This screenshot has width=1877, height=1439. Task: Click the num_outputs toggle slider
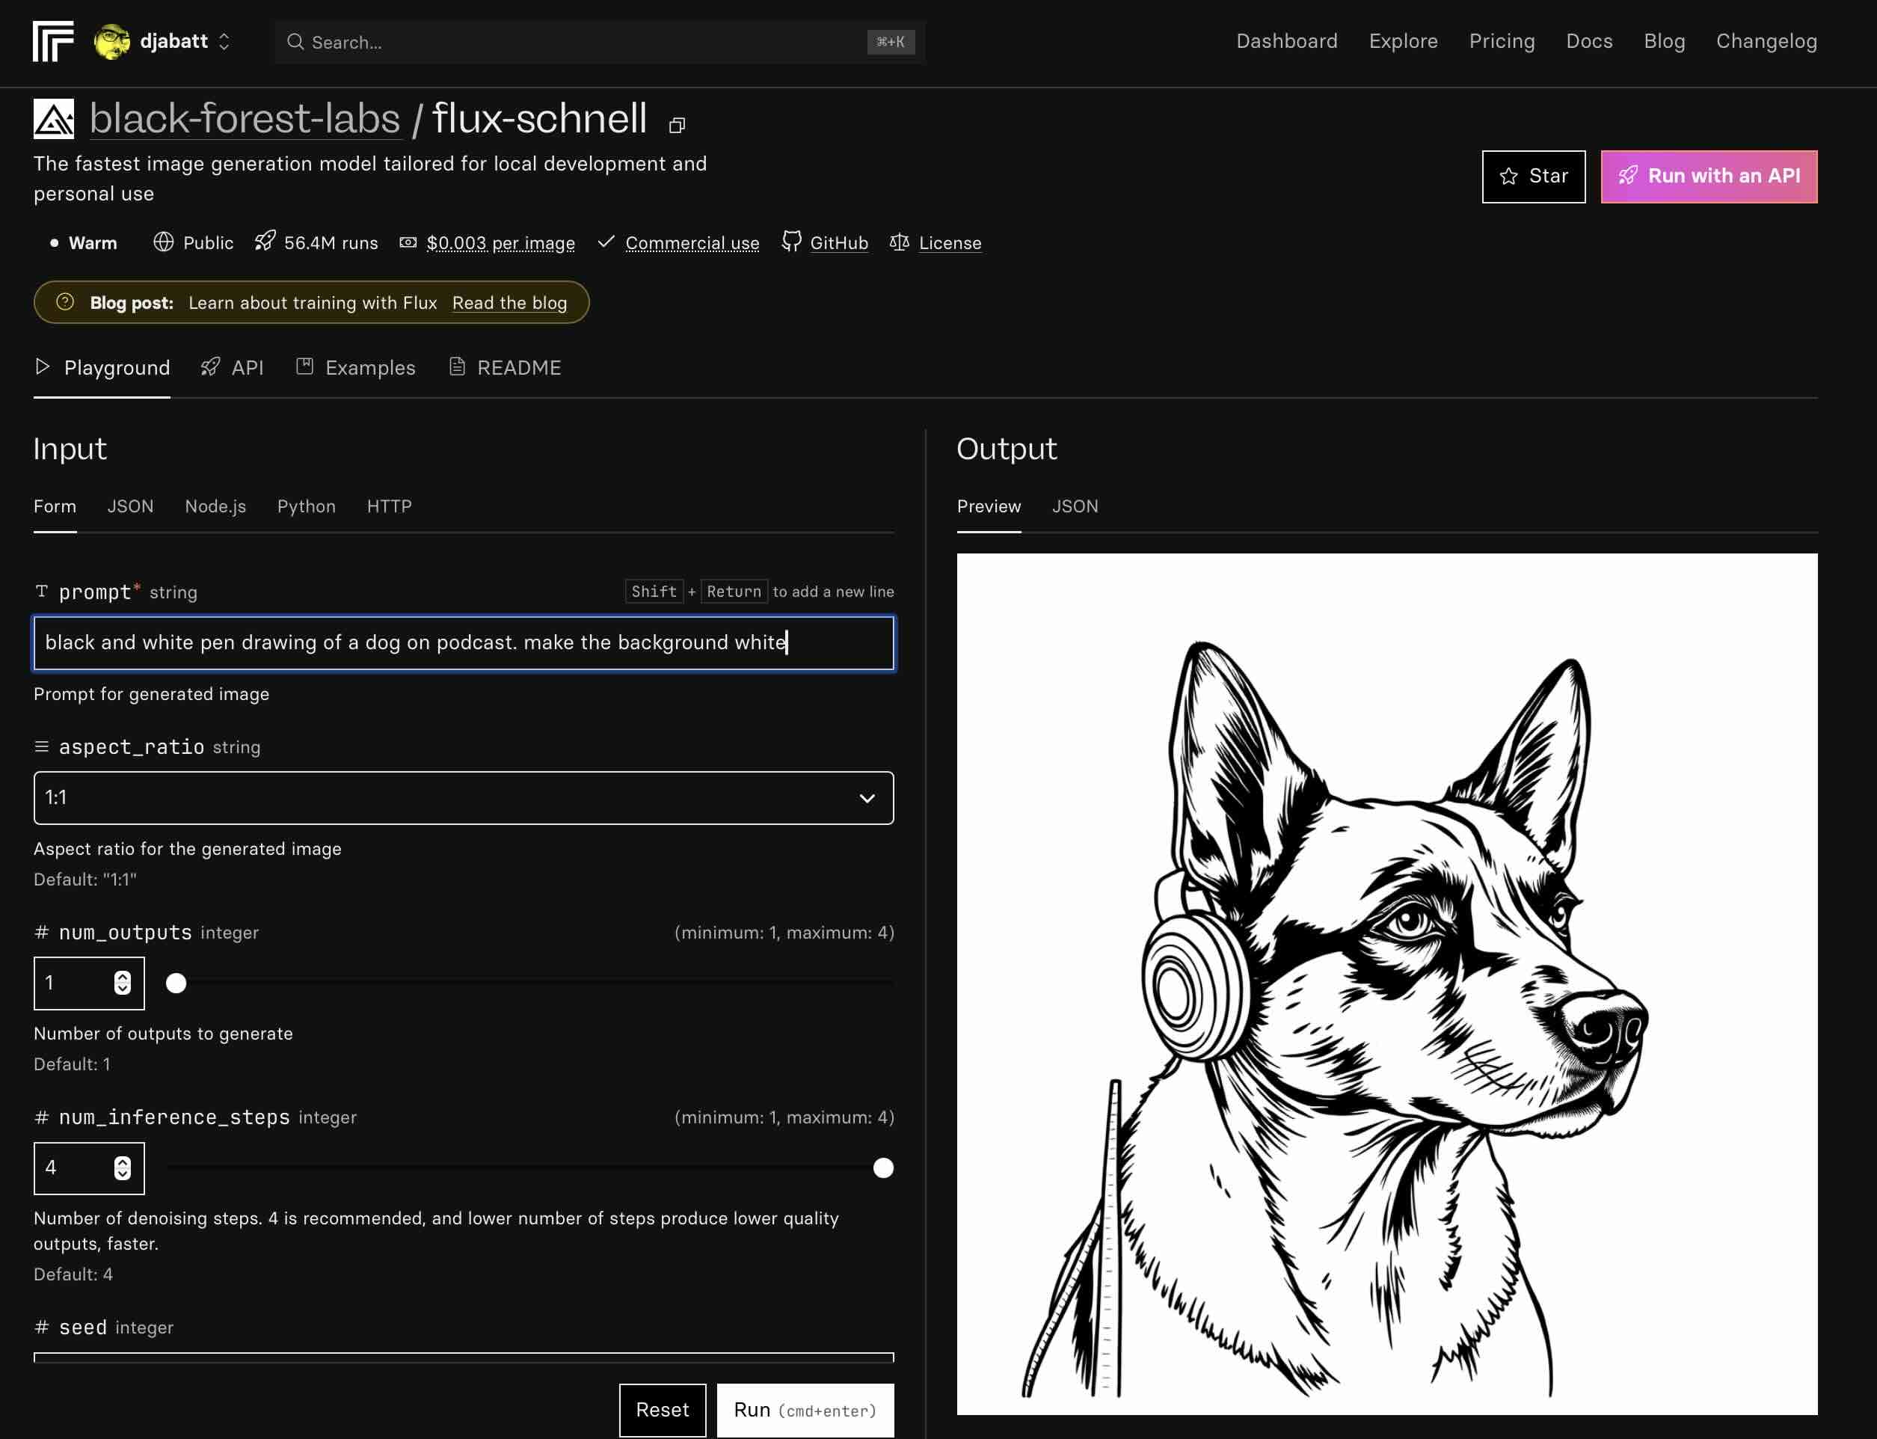tap(176, 984)
